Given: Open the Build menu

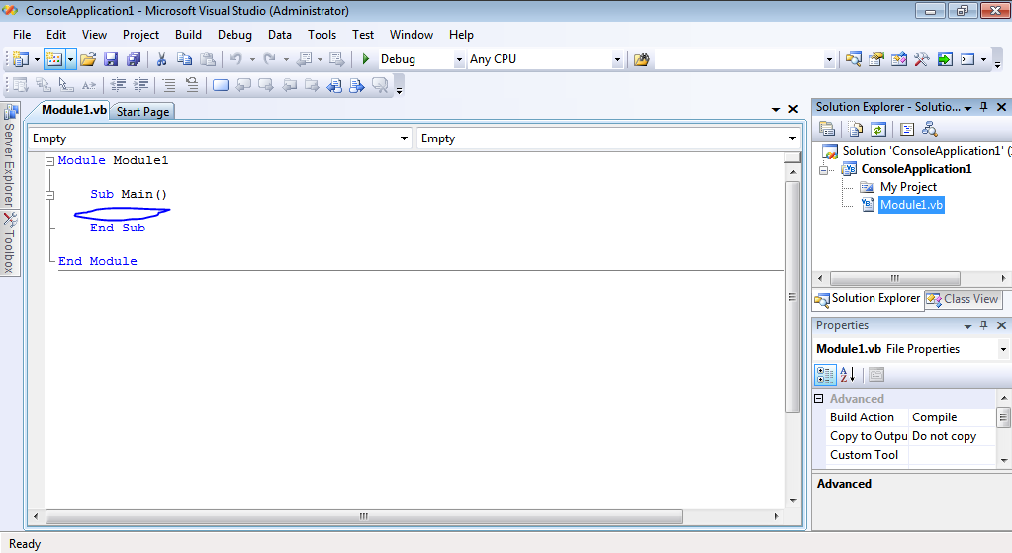Looking at the screenshot, I should coord(189,35).
